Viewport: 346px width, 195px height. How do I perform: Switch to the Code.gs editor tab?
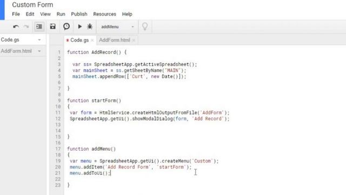[79, 40]
